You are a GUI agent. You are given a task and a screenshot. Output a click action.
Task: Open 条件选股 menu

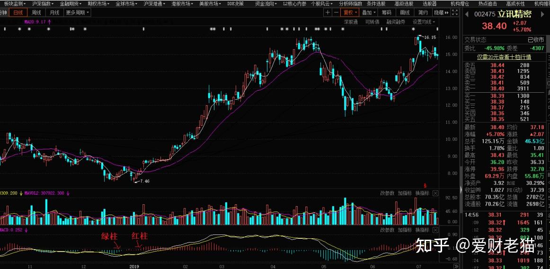click(376, 4)
